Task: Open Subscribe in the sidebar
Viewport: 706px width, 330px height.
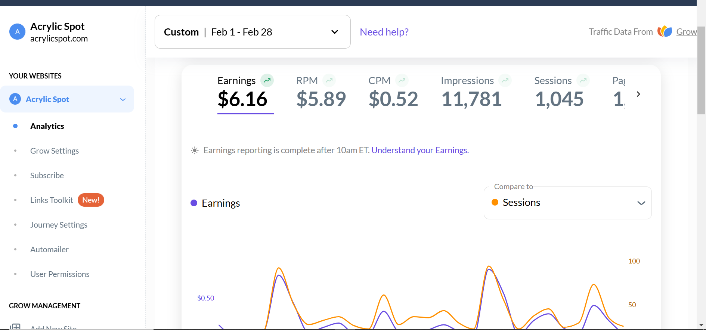Action: (x=47, y=176)
